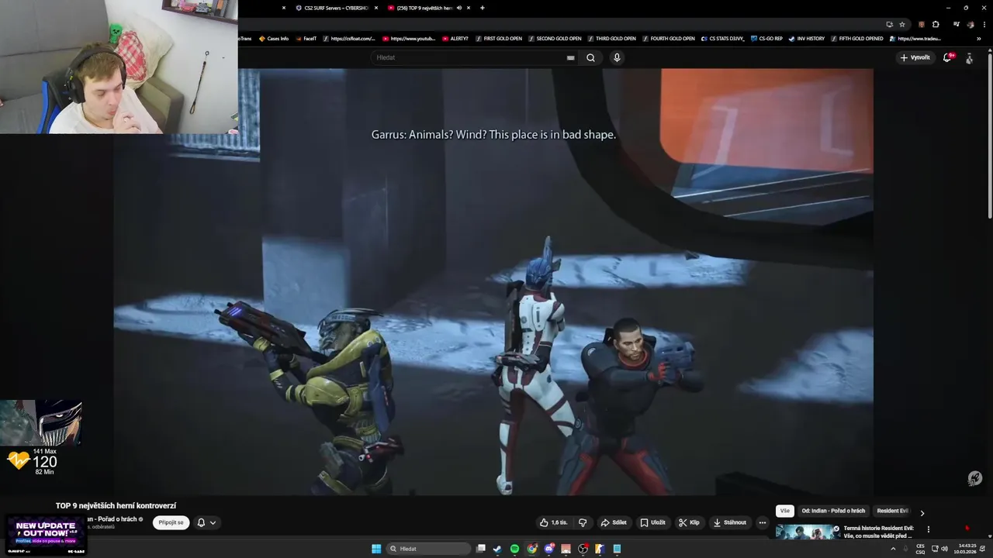Open three-dot menu on Resident Evil suggestion
Image resolution: width=993 pixels, height=558 pixels.
click(928, 529)
